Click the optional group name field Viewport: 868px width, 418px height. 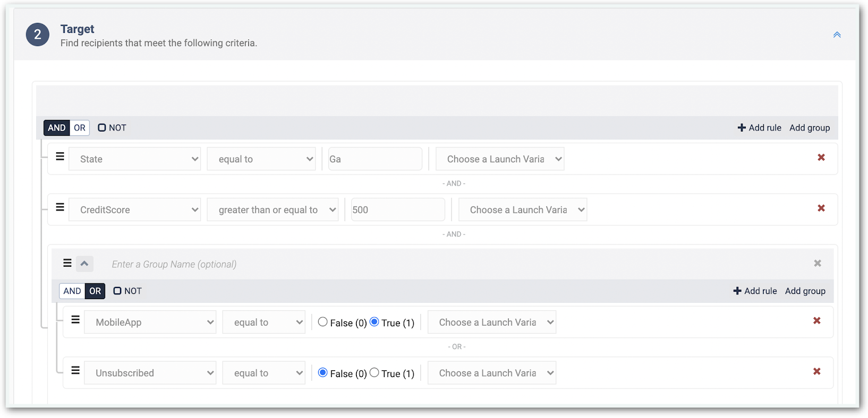[x=174, y=264]
